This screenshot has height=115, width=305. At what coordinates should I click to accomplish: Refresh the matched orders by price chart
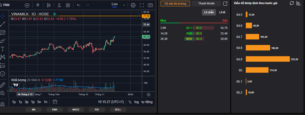coord(292,3)
